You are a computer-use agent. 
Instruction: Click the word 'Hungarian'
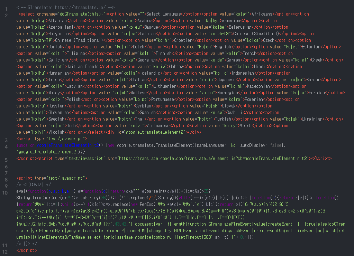click(x=59, y=73)
